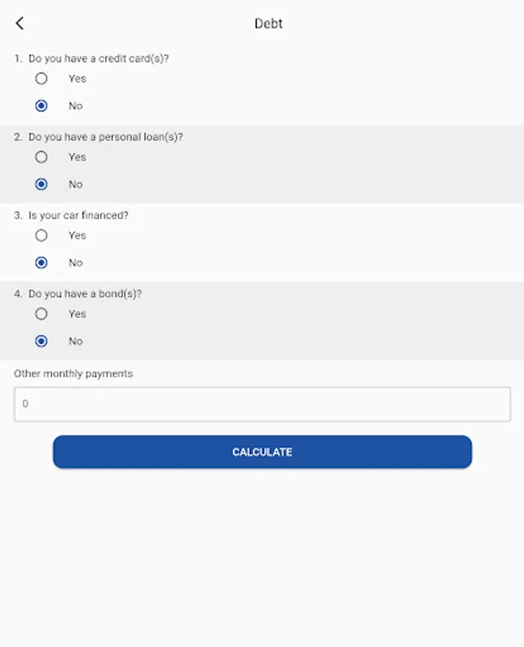Click the credit card question text

tap(98, 58)
